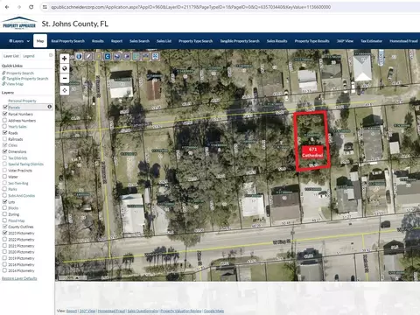The width and height of the screenshot is (420, 315).
Task: Click Homestead Fraud footer link
Action: tap(111, 311)
